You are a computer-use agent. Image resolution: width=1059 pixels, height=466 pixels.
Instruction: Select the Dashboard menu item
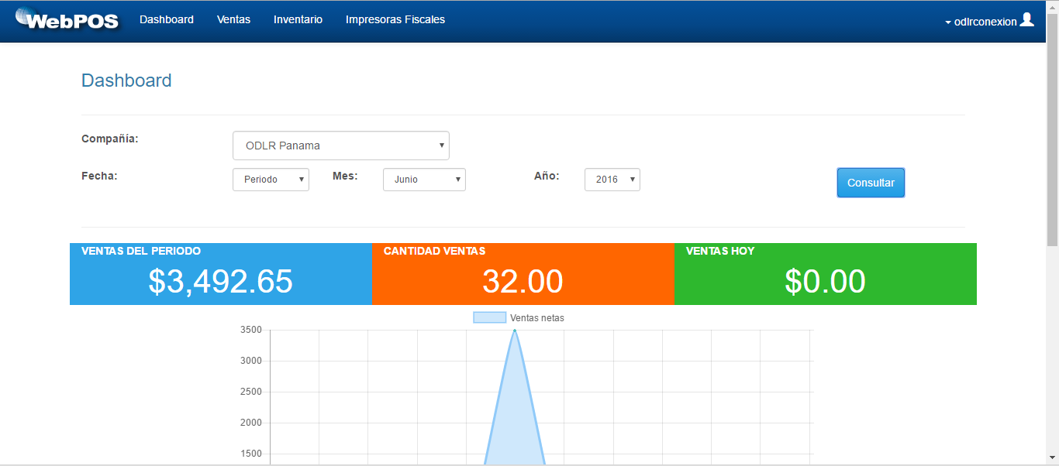pos(167,19)
